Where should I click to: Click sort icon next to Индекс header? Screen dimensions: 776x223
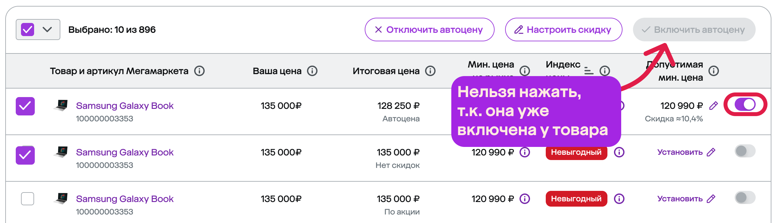589,71
